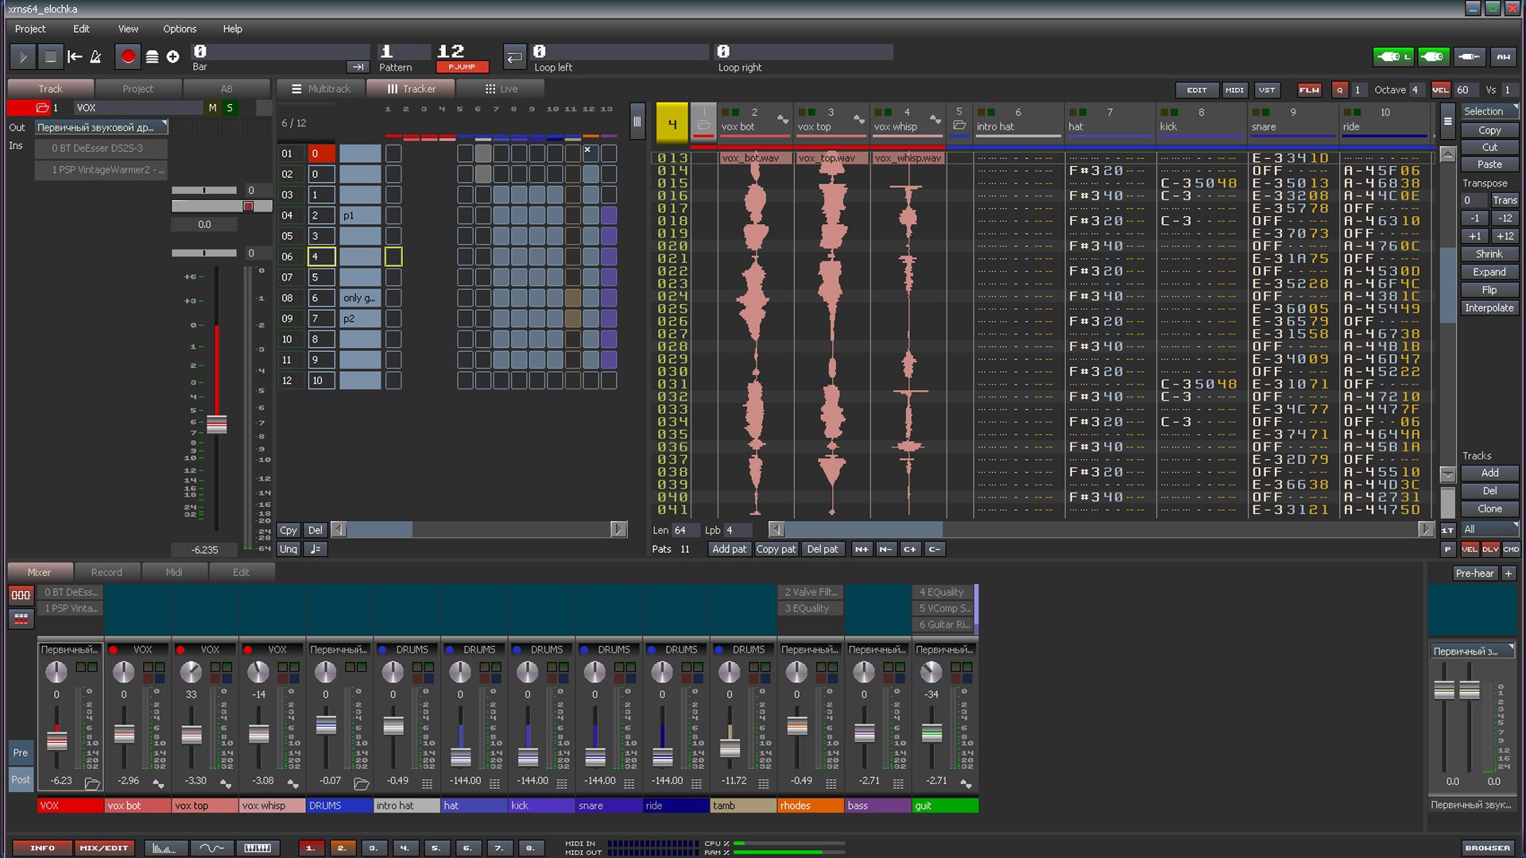Image resolution: width=1526 pixels, height=858 pixels.
Task: Adjust the VOX track volume fader
Action: click(x=217, y=424)
